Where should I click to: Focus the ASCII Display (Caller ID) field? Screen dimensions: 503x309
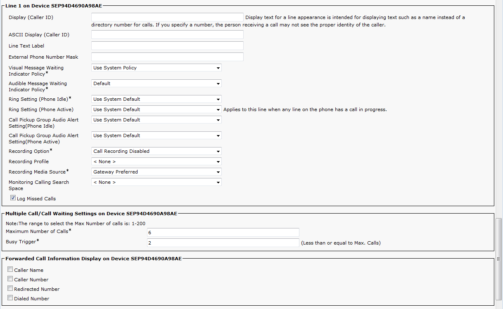tap(167, 35)
